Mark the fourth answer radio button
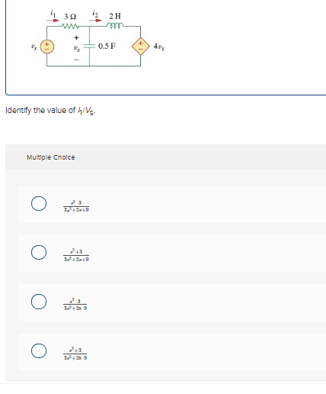326x394 pixels. coord(39,350)
